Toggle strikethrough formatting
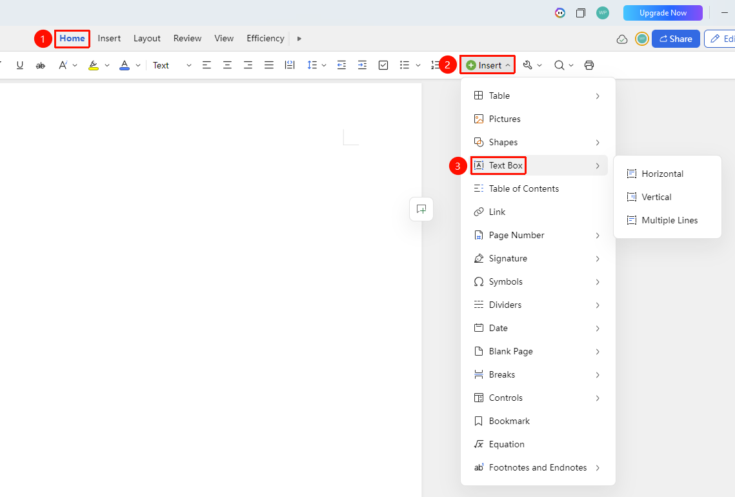 (x=41, y=65)
